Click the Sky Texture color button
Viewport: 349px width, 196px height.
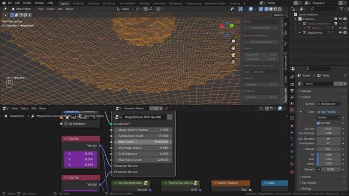(x=328, y=112)
